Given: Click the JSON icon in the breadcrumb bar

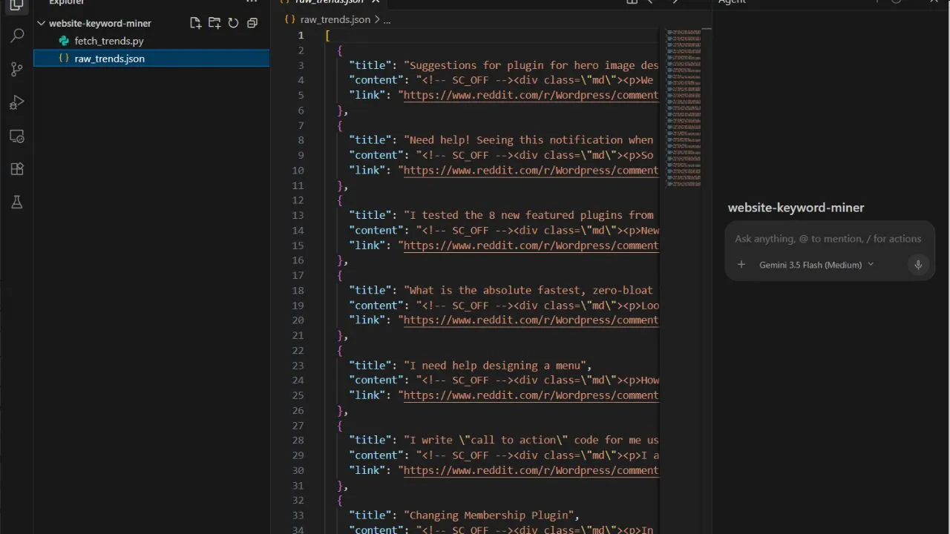Looking at the screenshot, I should (290, 19).
